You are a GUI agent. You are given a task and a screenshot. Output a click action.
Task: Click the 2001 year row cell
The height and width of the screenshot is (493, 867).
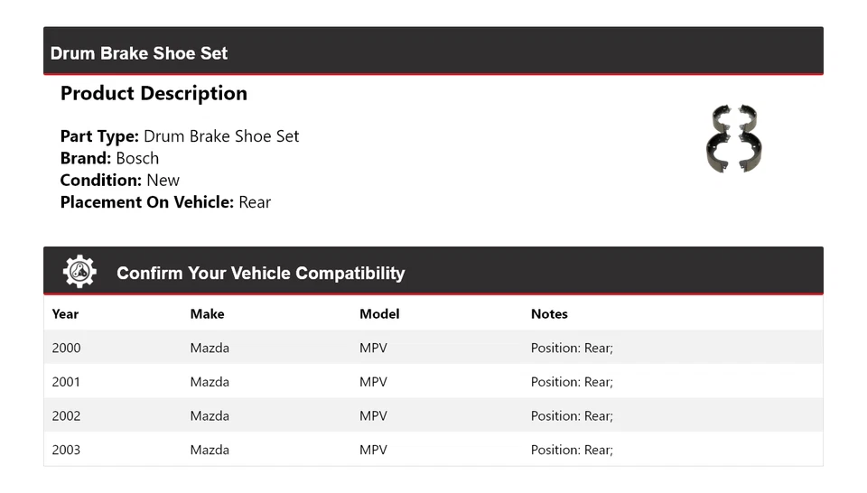[x=66, y=382]
